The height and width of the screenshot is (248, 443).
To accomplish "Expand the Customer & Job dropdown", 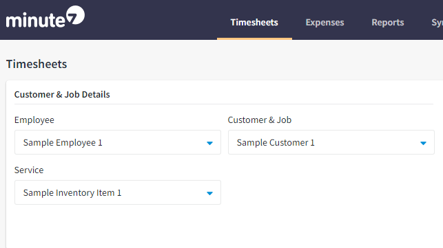I will point(331,142).
